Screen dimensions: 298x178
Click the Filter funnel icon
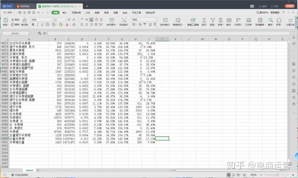212,20
